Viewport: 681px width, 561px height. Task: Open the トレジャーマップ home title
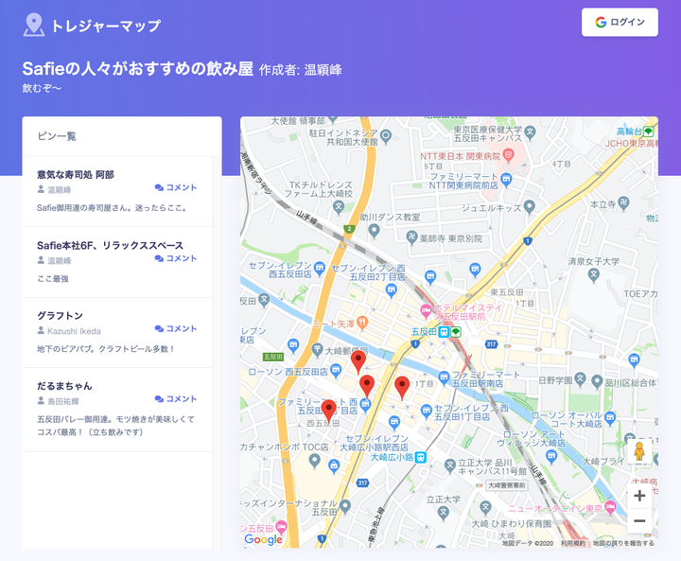coord(106,26)
